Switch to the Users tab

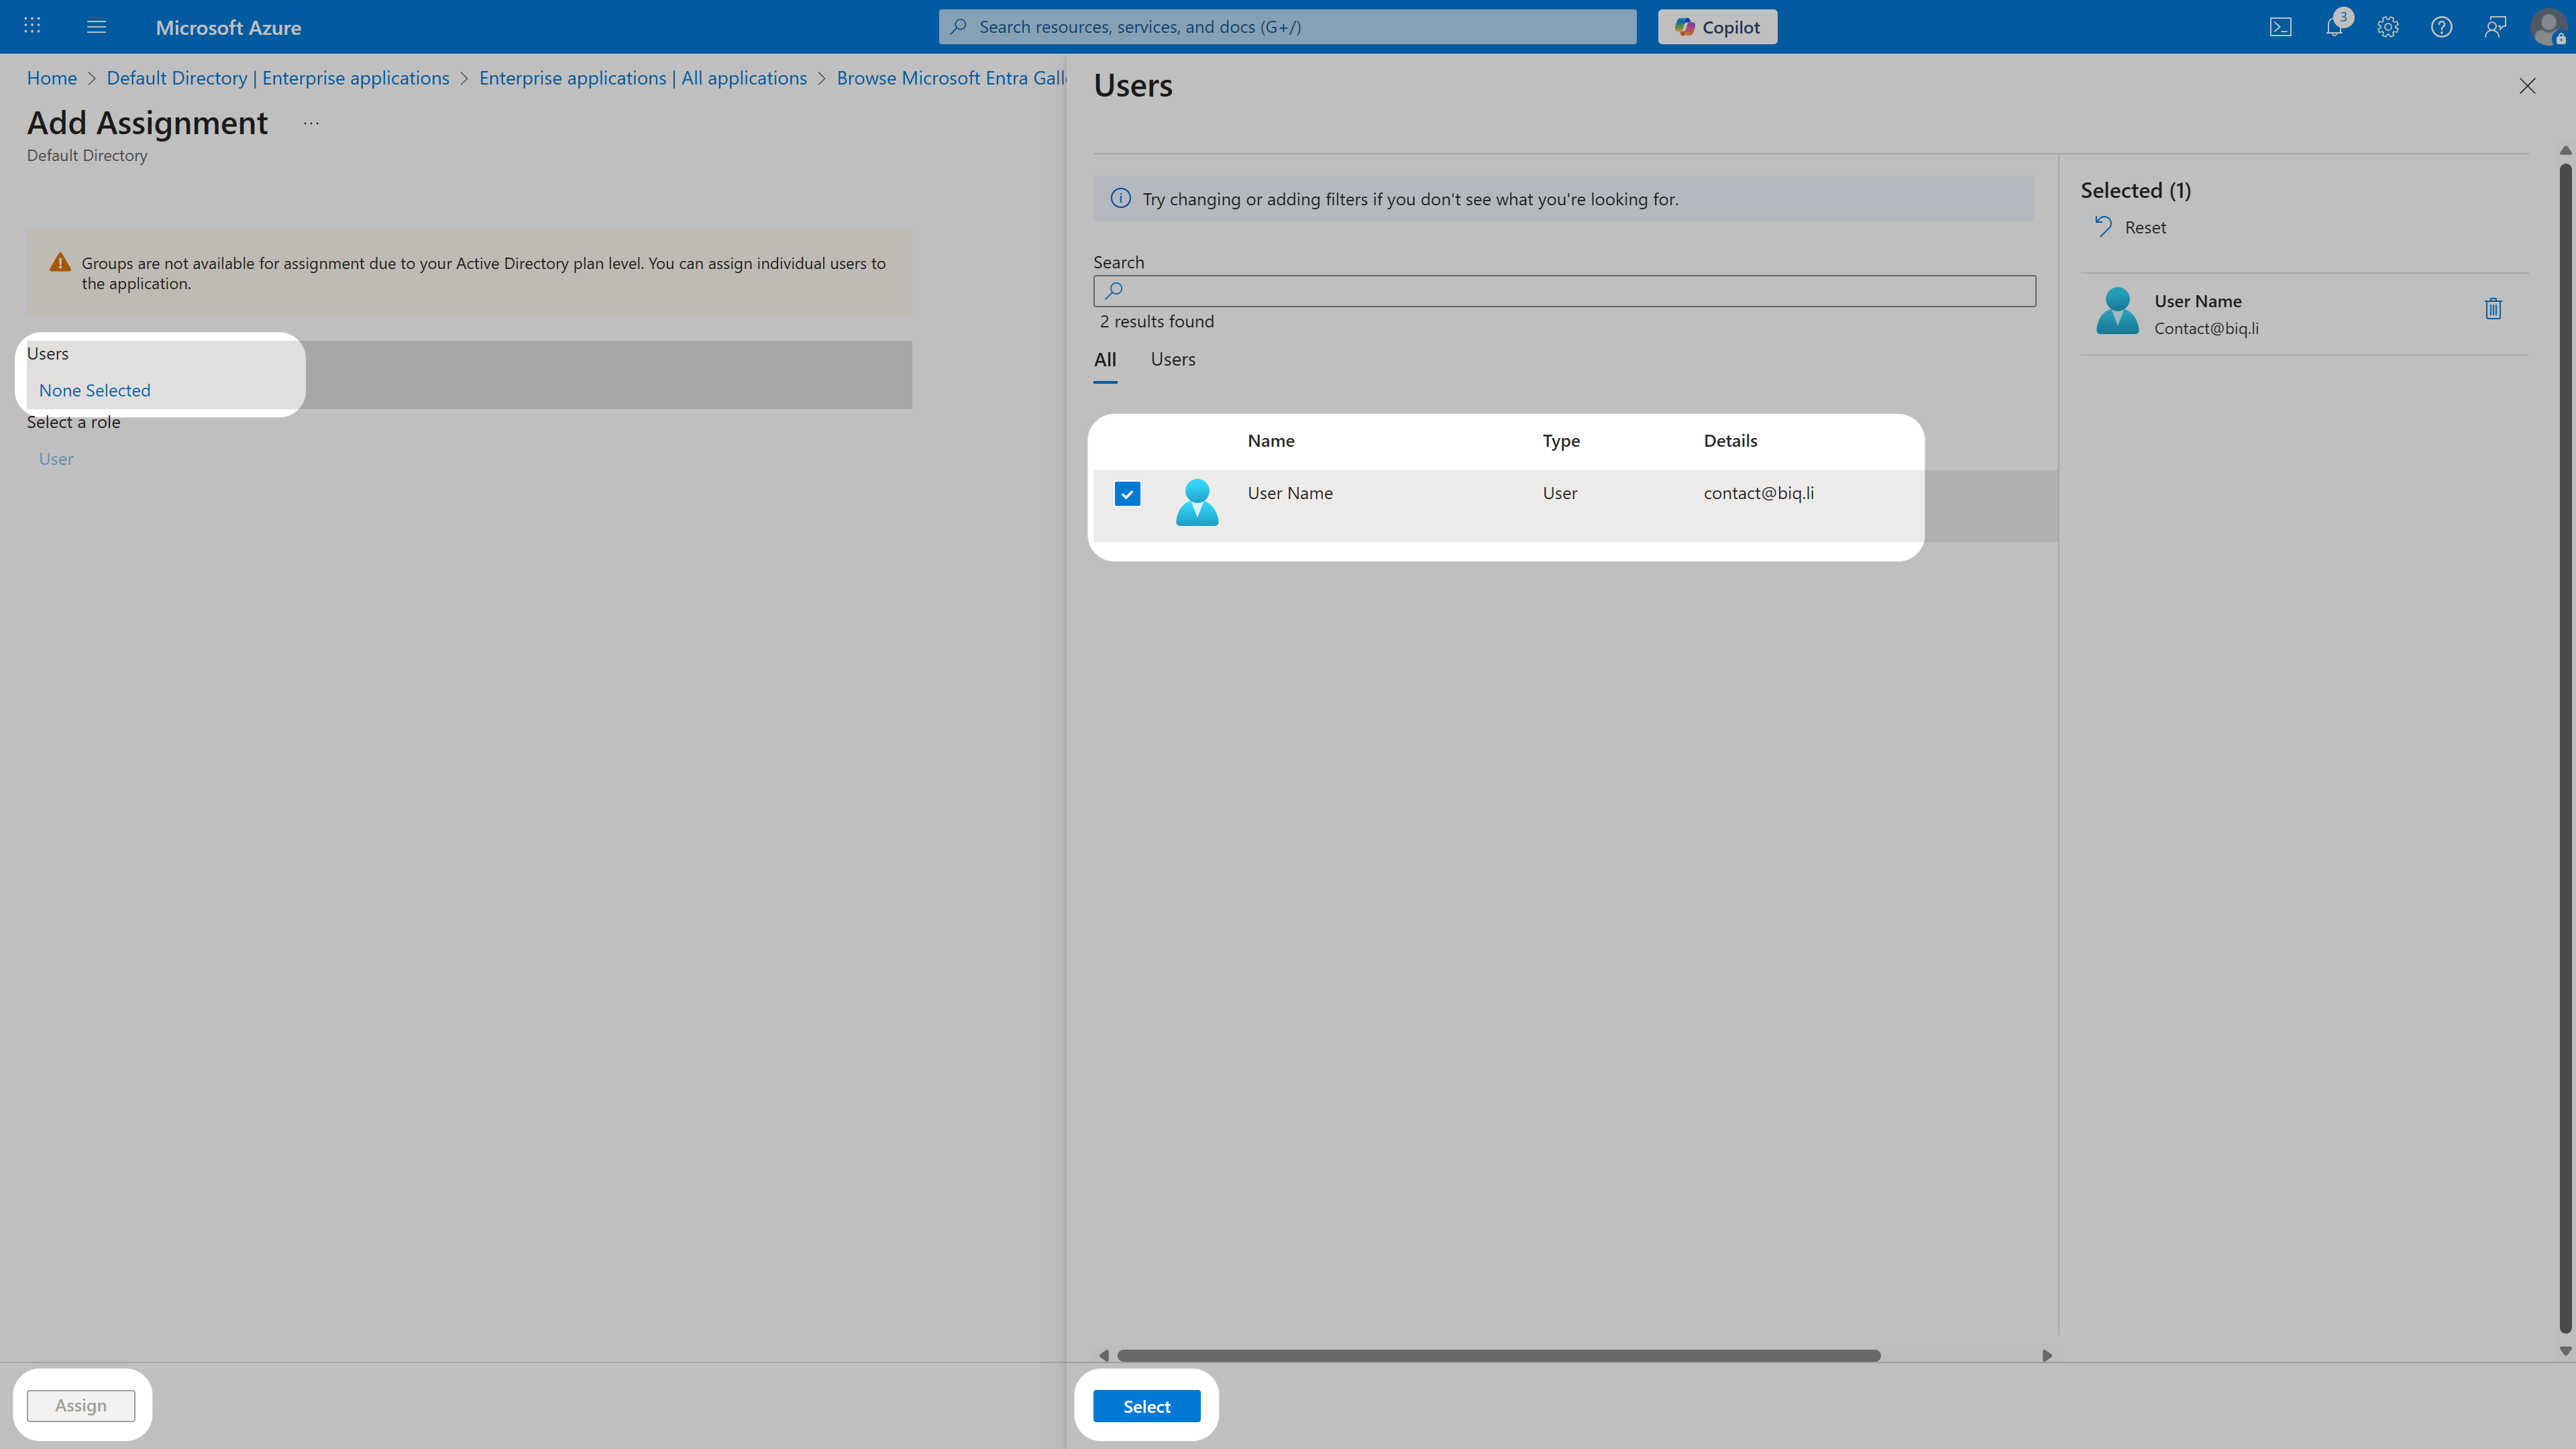pos(1173,359)
